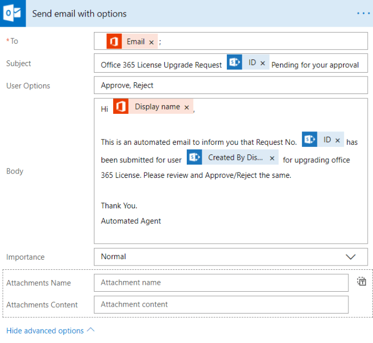Click the Office 365 icon on Display name token
The image size is (373, 343).
point(121,107)
